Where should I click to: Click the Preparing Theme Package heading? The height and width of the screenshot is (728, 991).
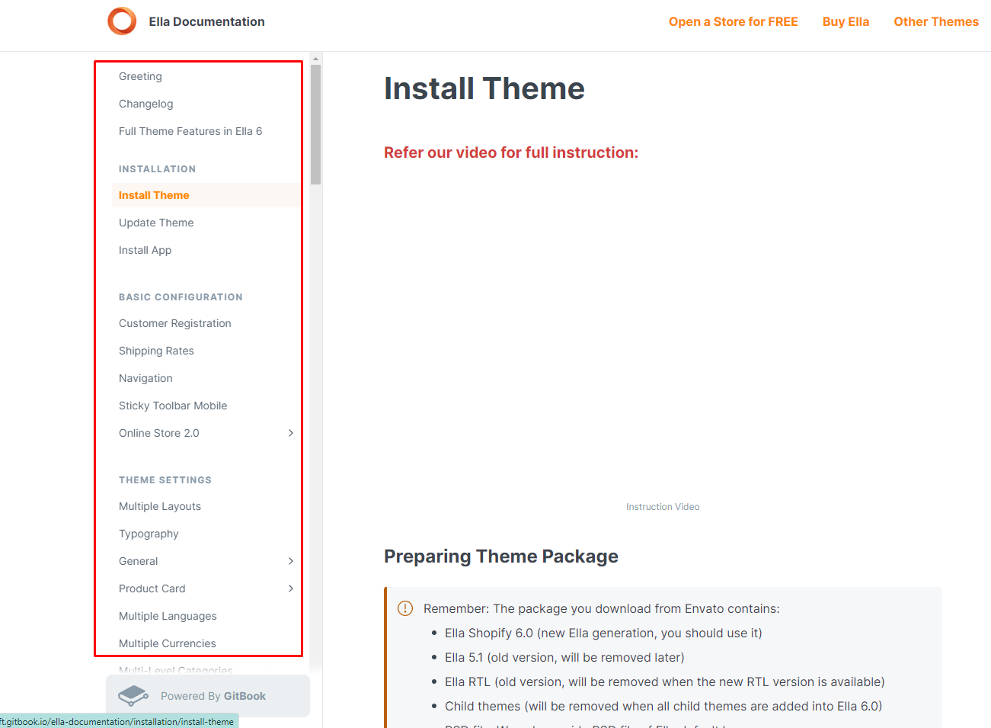(501, 556)
